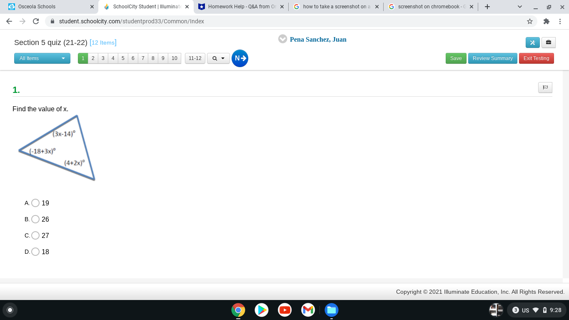Viewport: 569px width, 320px height.
Task: Open the tools wrench icon button
Action: point(533,42)
